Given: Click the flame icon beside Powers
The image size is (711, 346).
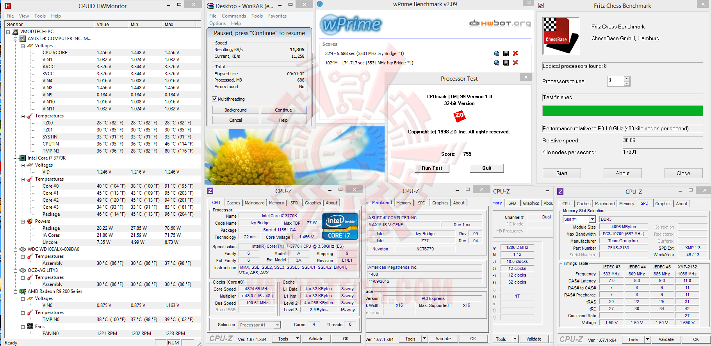Looking at the screenshot, I should [x=30, y=221].
